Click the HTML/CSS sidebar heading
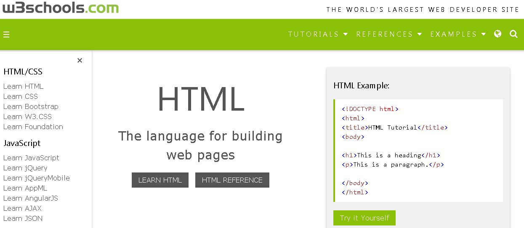This screenshot has height=228, width=524. coord(23,72)
